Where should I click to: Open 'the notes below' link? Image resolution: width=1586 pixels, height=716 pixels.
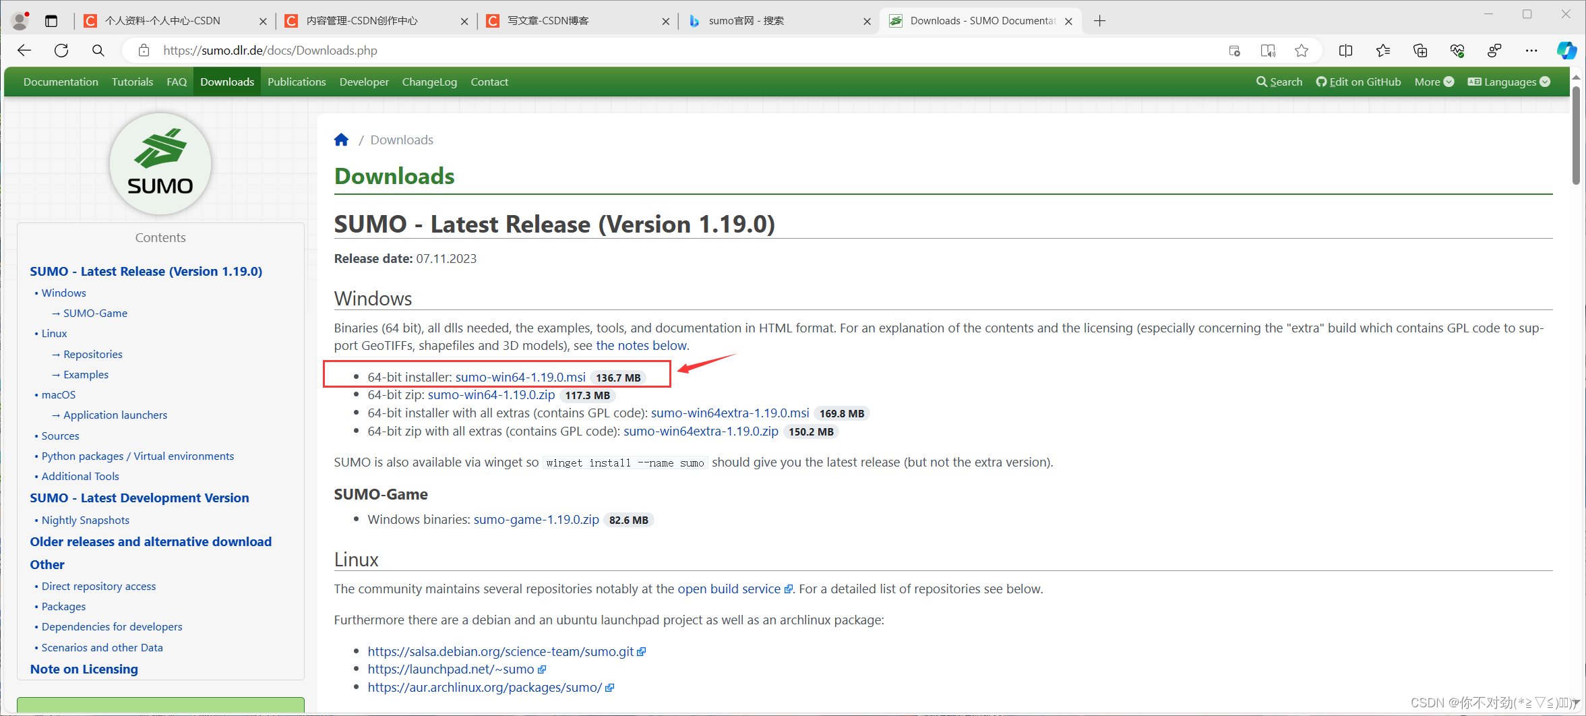641,346
